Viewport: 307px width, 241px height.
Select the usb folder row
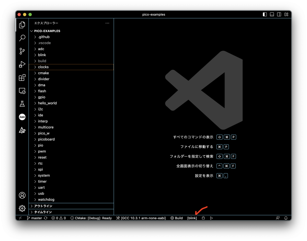(x=71, y=193)
